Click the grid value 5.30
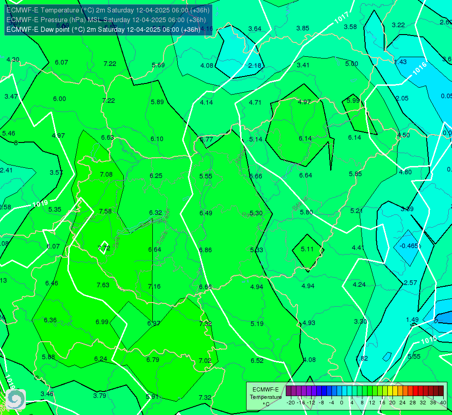 pyautogui.click(x=256, y=213)
